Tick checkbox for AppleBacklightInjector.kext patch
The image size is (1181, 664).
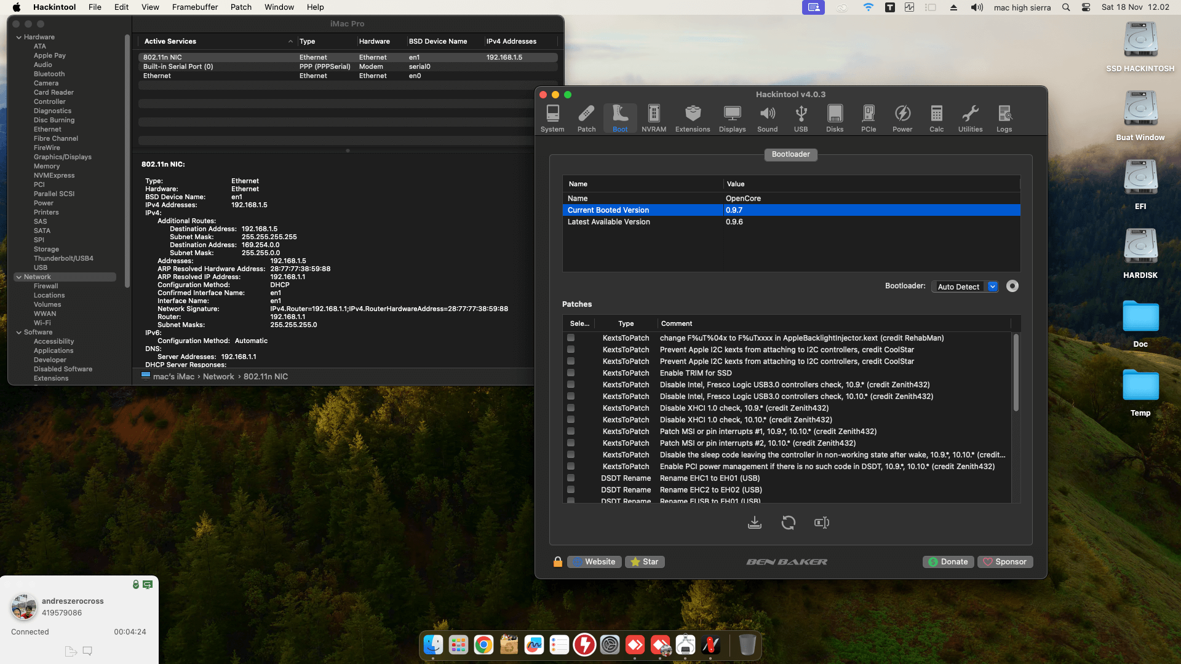click(571, 338)
